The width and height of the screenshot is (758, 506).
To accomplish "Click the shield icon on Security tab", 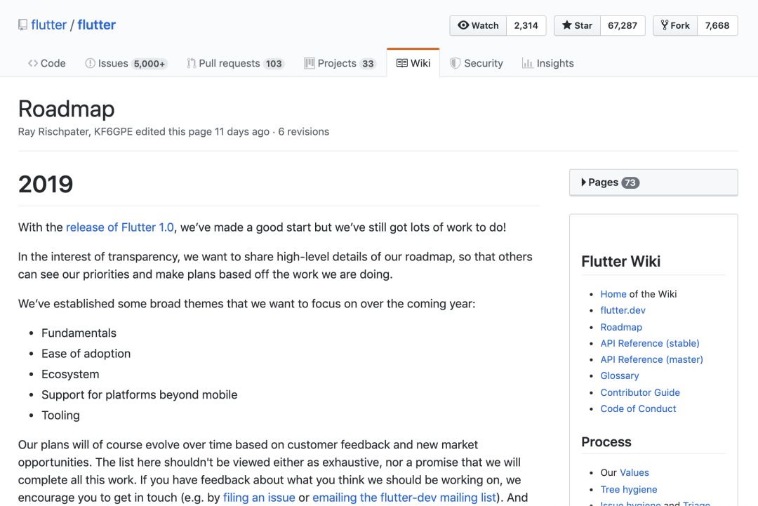I will (455, 63).
